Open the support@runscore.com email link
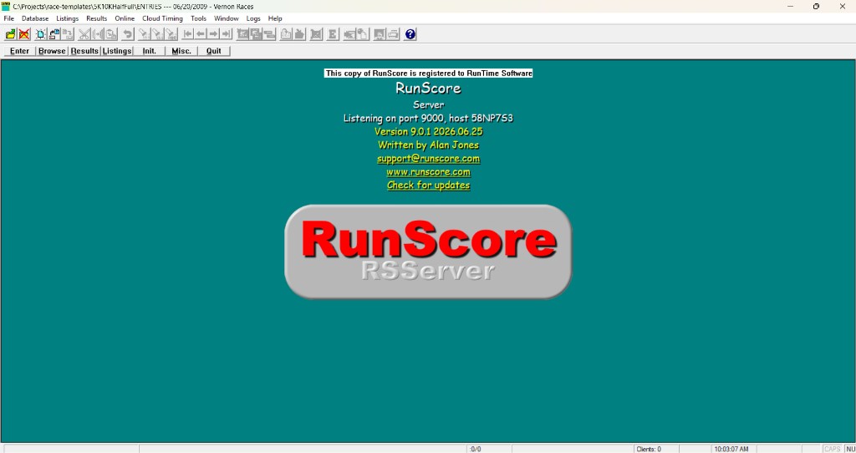Image resolution: width=856 pixels, height=453 pixels. click(429, 159)
